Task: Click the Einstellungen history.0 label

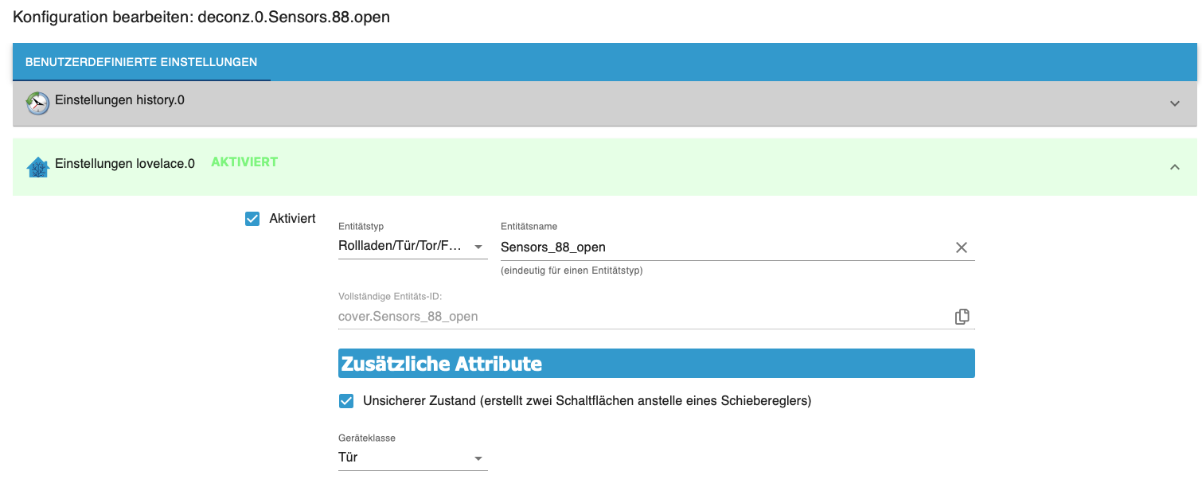Action: coord(119,100)
